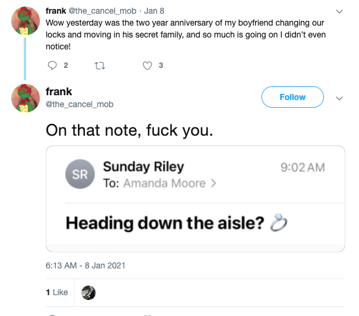The height and width of the screenshot is (316, 359).
Task: Click the "6:13 AM - 8 Jan 2021" timestamp
Action: click(86, 265)
